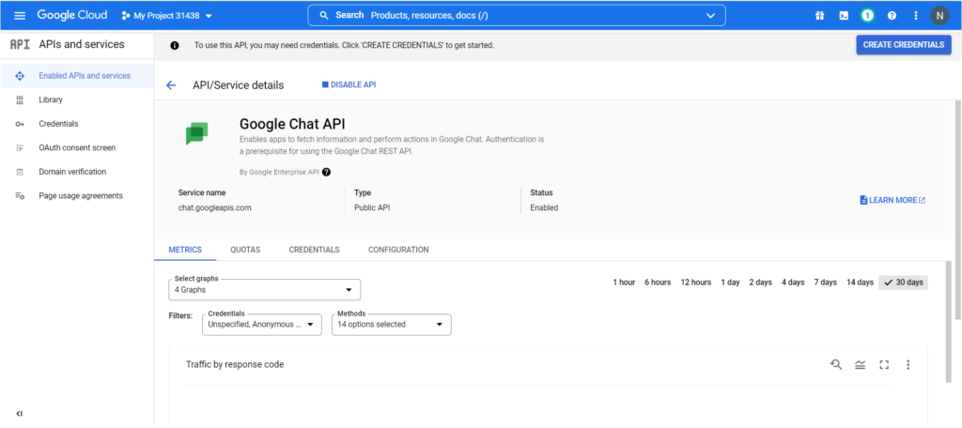This screenshot has height=428, width=962.
Task: Click the search bar for products and resources
Action: pyautogui.click(x=517, y=16)
